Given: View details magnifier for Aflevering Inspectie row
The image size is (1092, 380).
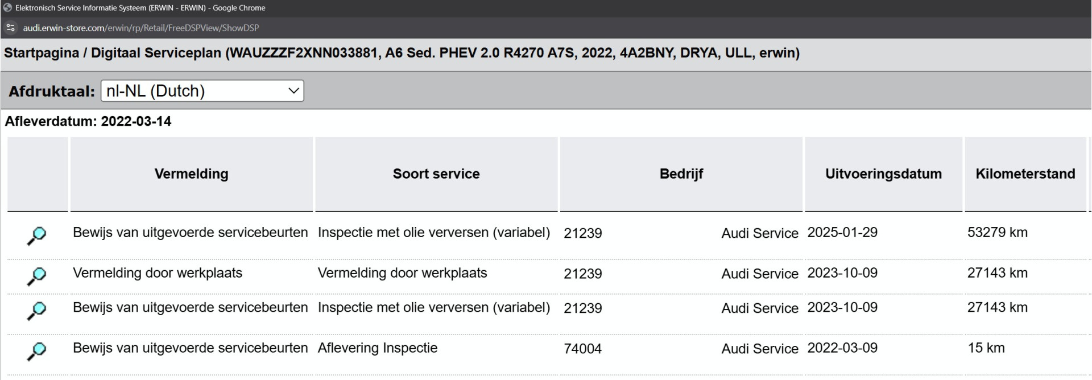Looking at the screenshot, I should tap(36, 351).
